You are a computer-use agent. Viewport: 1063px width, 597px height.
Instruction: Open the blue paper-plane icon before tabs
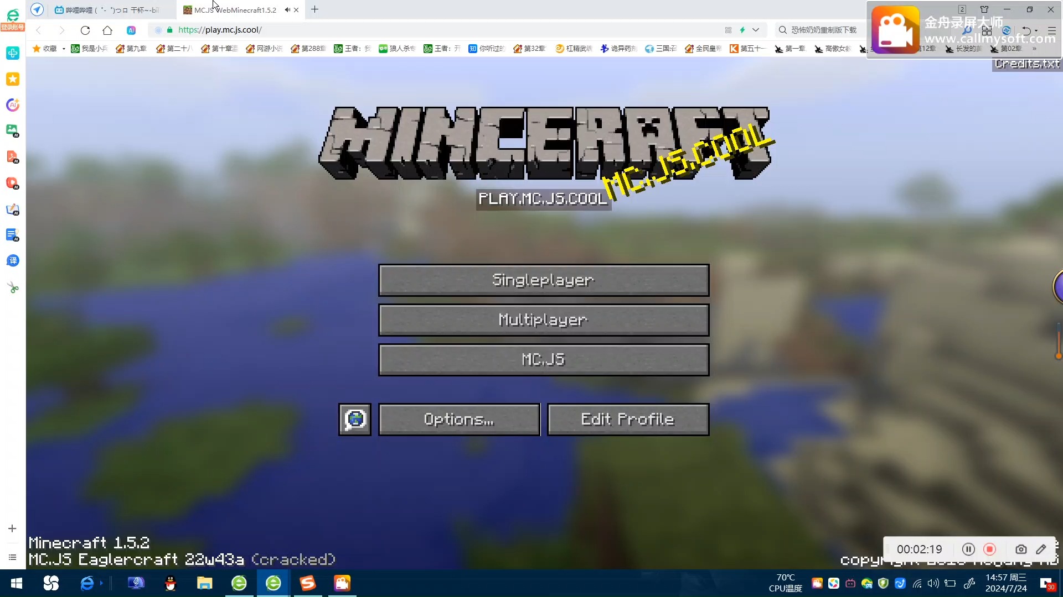coord(37,9)
